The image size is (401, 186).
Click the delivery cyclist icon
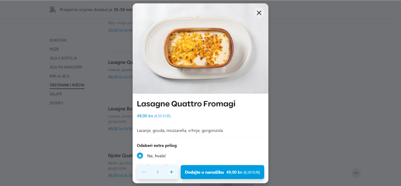coord(53,10)
